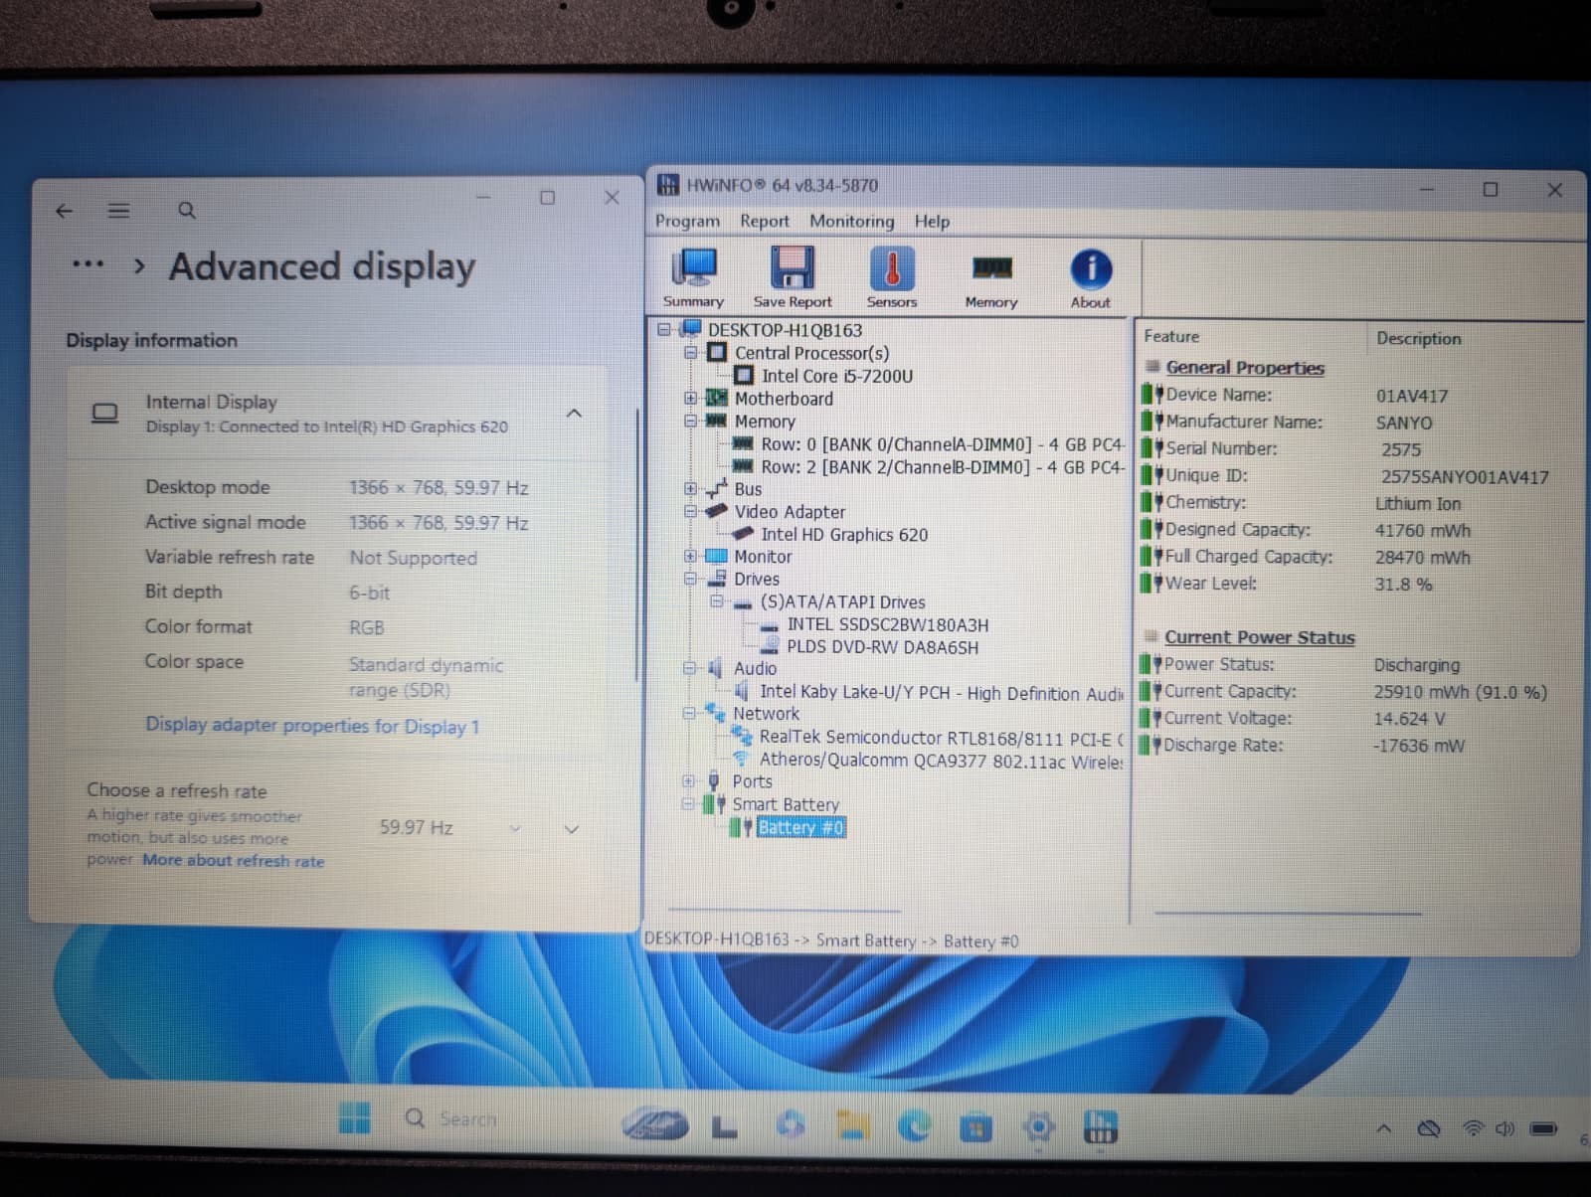This screenshot has height=1197, width=1591.
Task: Expand the Choose a refresh rate section
Action: coord(572,829)
